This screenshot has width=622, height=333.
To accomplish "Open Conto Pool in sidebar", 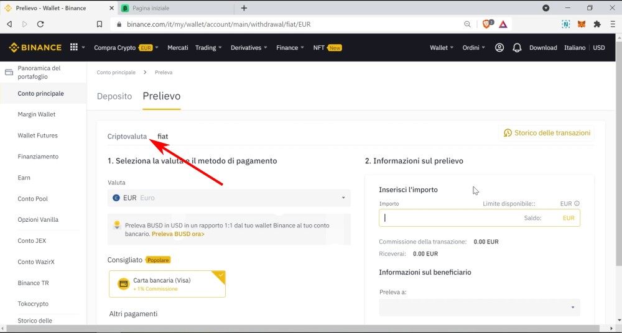I will point(33,199).
